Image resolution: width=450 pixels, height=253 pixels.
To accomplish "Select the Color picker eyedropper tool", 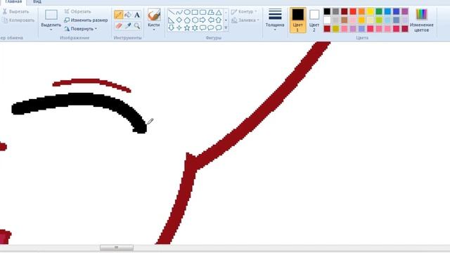I will 128,26.
